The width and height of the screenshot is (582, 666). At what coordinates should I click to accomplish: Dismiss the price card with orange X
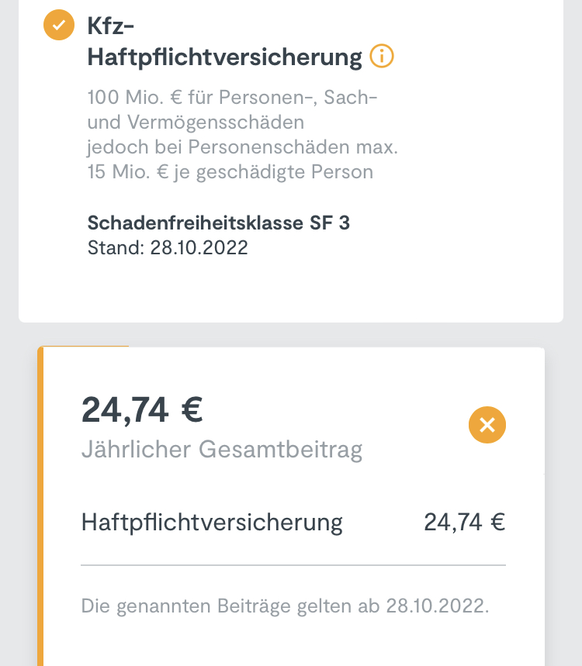[487, 425]
